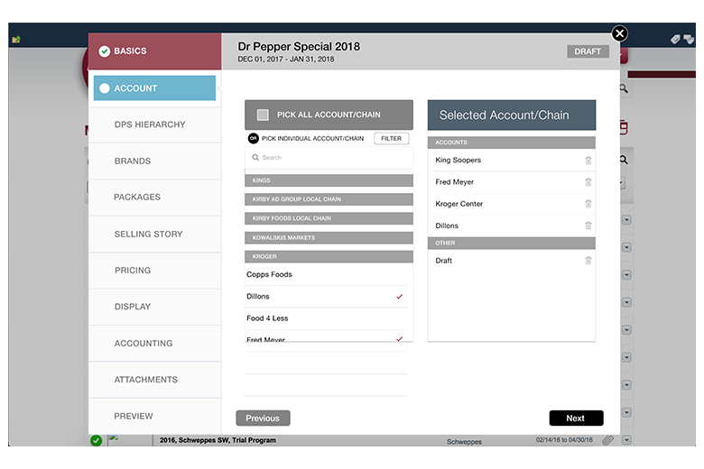The width and height of the screenshot is (704, 469).
Task: Click the lower search magnifier in the background window
Action: click(624, 160)
